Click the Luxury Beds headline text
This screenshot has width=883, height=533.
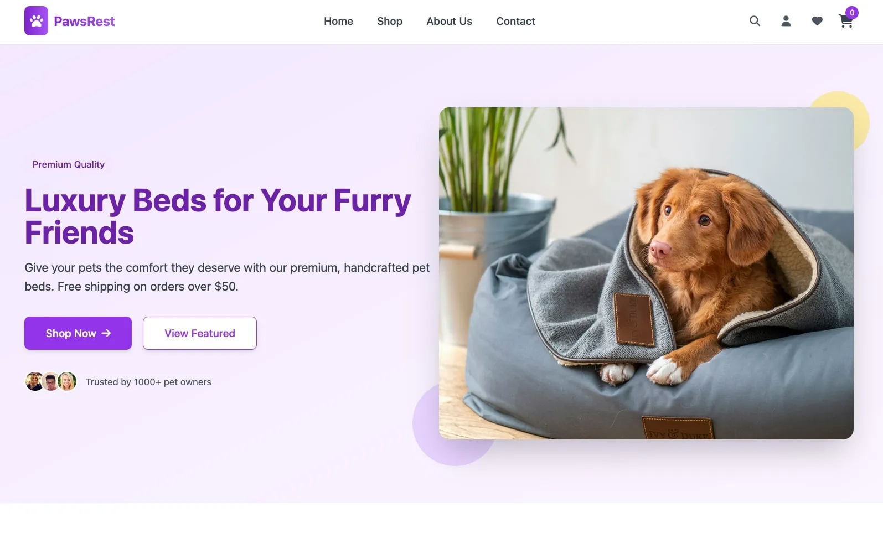click(218, 216)
